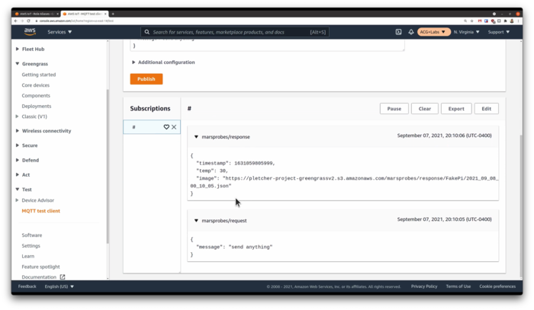This screenshot has width=534, height=310.
Task: Open Components page in sidebar
Action: click(x=36, y=95)
